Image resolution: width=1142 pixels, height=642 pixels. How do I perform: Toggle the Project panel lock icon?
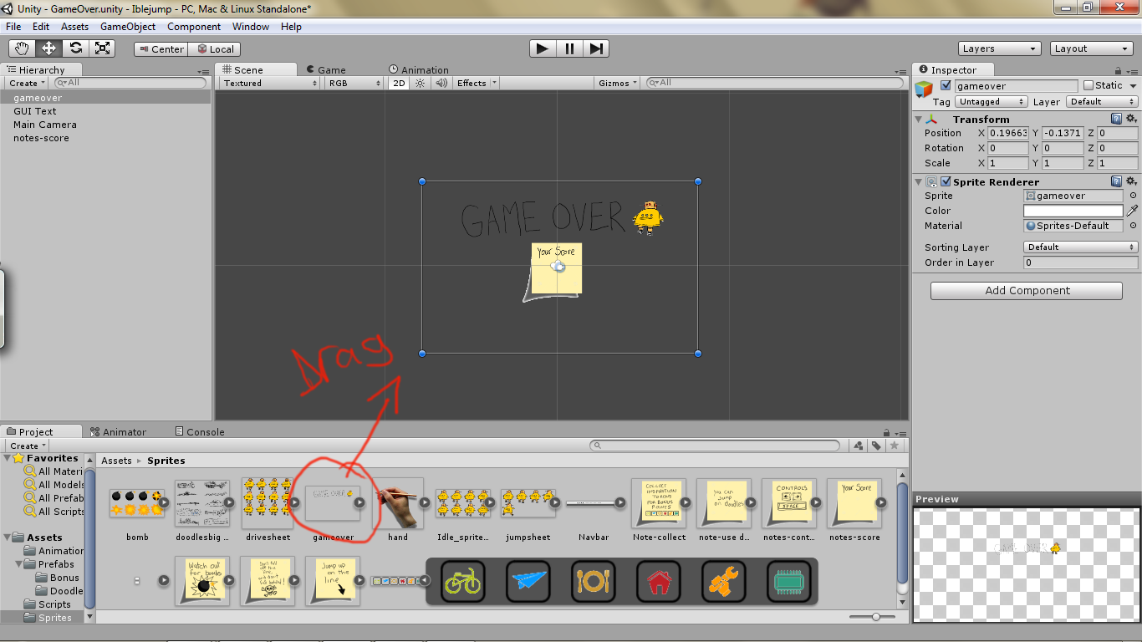pyautogui.click(x=888, y=433)
